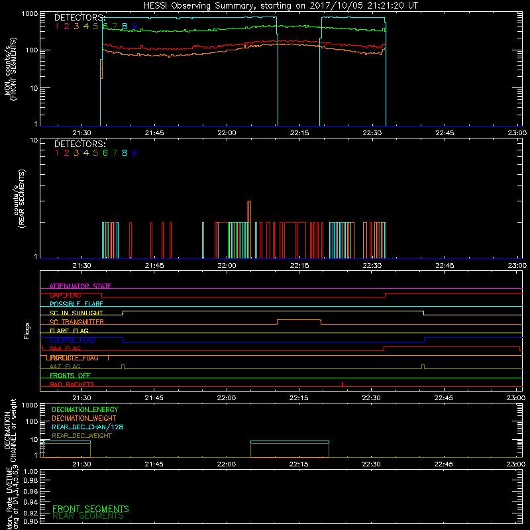The height and width of the screenshot is (530, 530).
Task: Click the 1000 tick label on front segments axis
Action: [x=30, y=14]
